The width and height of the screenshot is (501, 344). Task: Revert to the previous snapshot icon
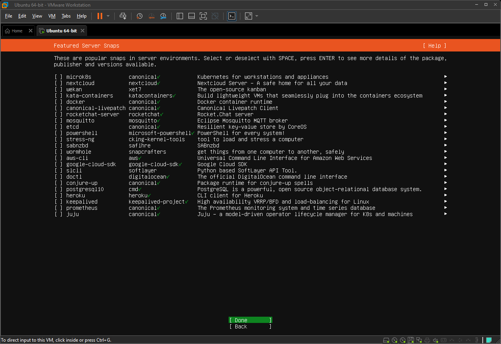coord(151,16)
